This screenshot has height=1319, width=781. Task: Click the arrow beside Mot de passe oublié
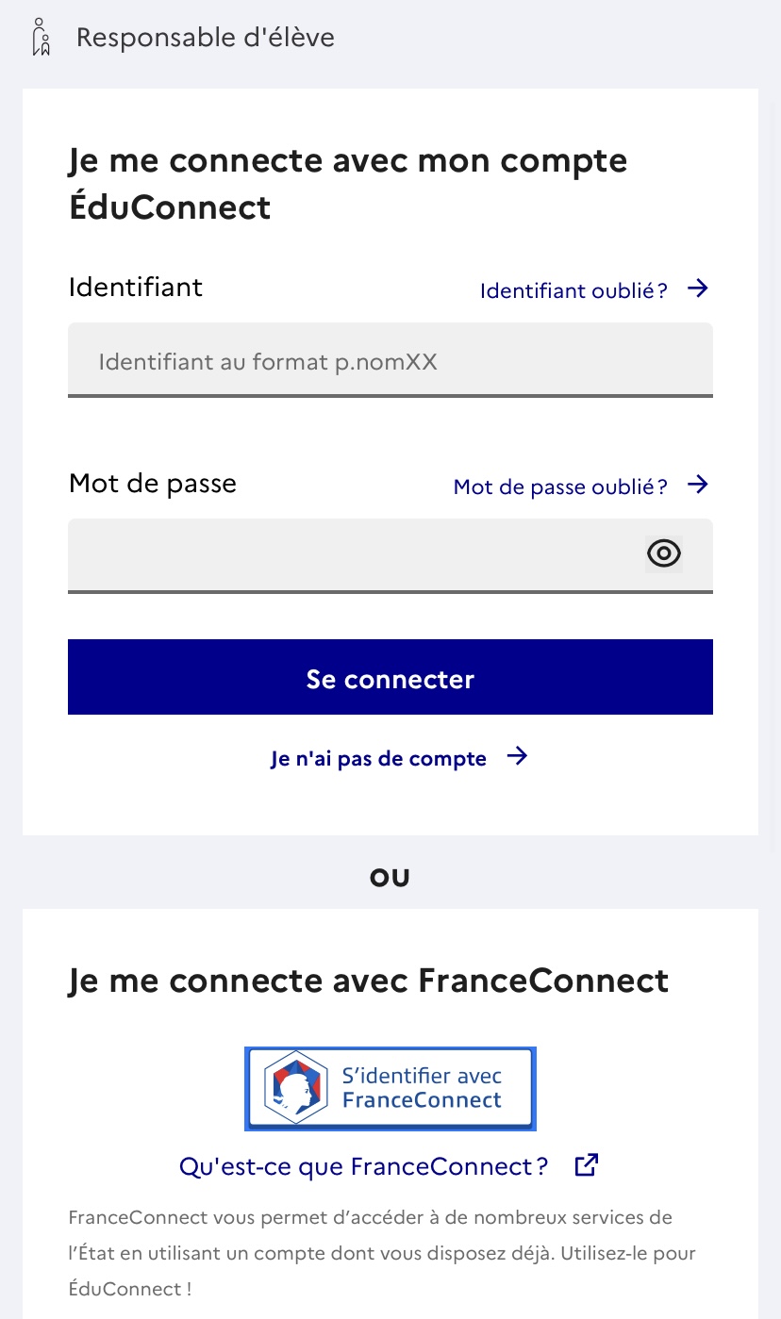(698, 486)
